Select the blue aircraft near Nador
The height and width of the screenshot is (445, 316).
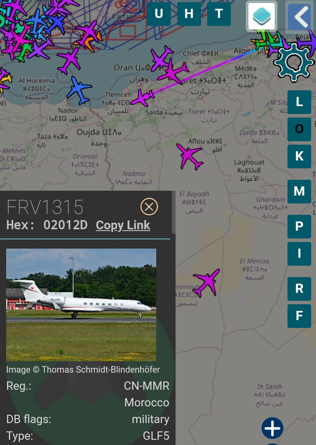click(x=79, y=90)
